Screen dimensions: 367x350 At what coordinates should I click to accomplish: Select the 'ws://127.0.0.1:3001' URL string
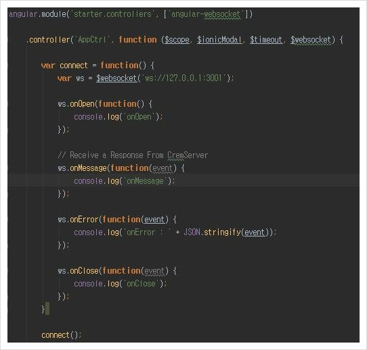184,78
